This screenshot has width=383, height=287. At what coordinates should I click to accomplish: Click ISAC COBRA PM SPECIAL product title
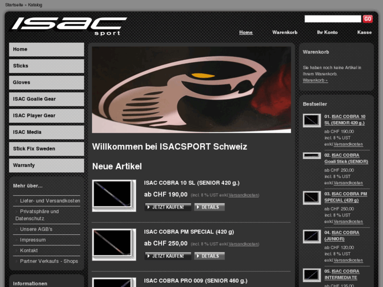tap(189, 232)
